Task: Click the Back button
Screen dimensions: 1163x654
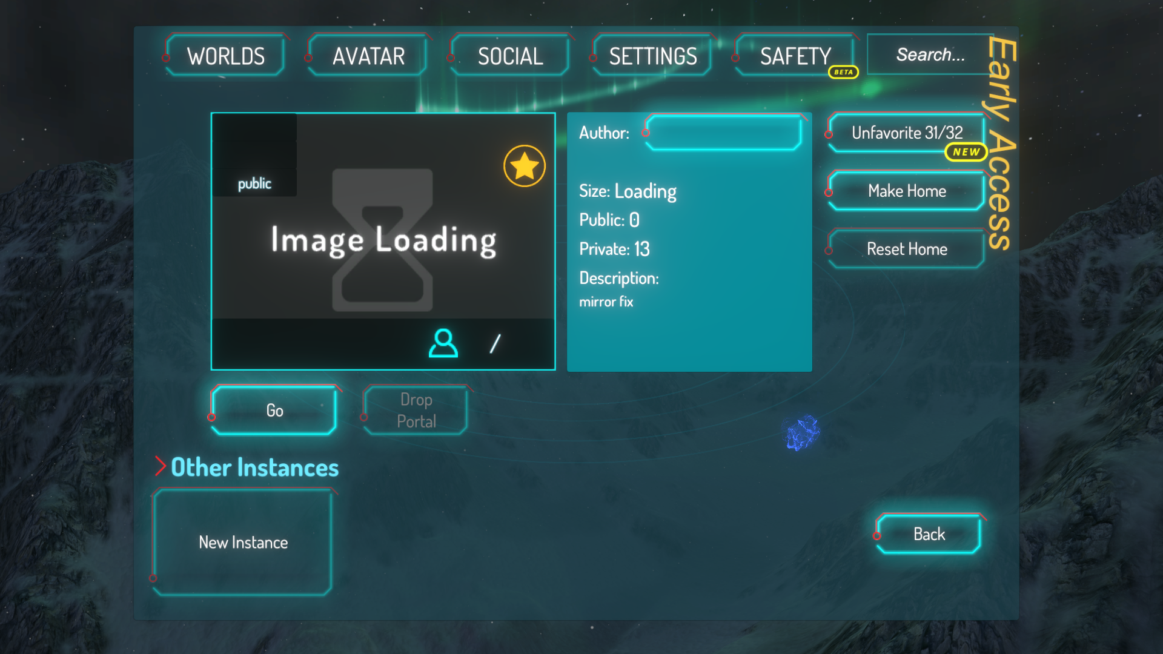Action: [929, 534]
